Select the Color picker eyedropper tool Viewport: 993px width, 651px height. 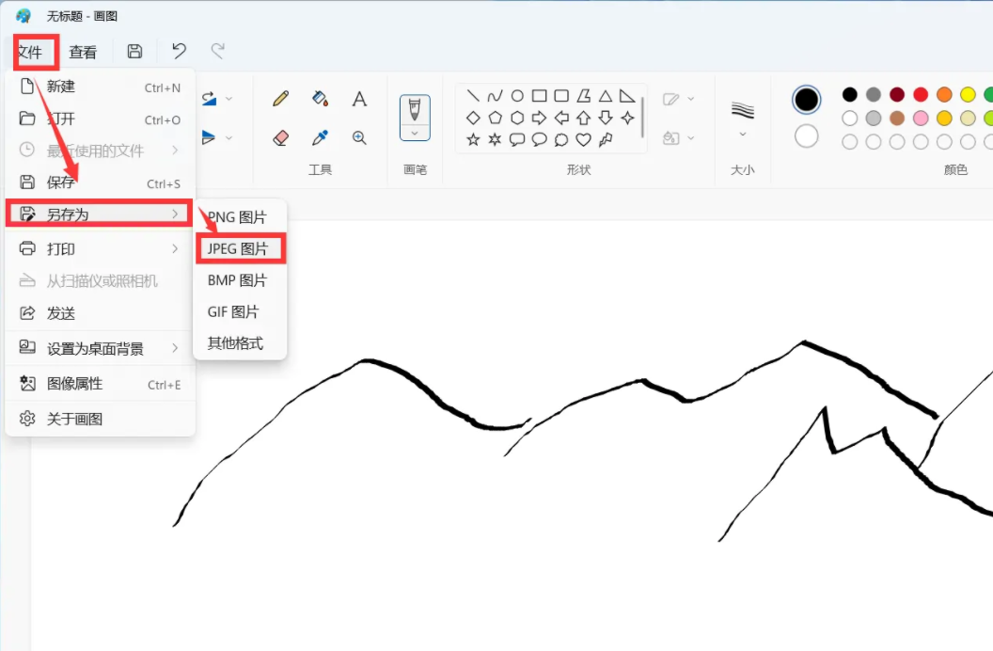point(320,137)
